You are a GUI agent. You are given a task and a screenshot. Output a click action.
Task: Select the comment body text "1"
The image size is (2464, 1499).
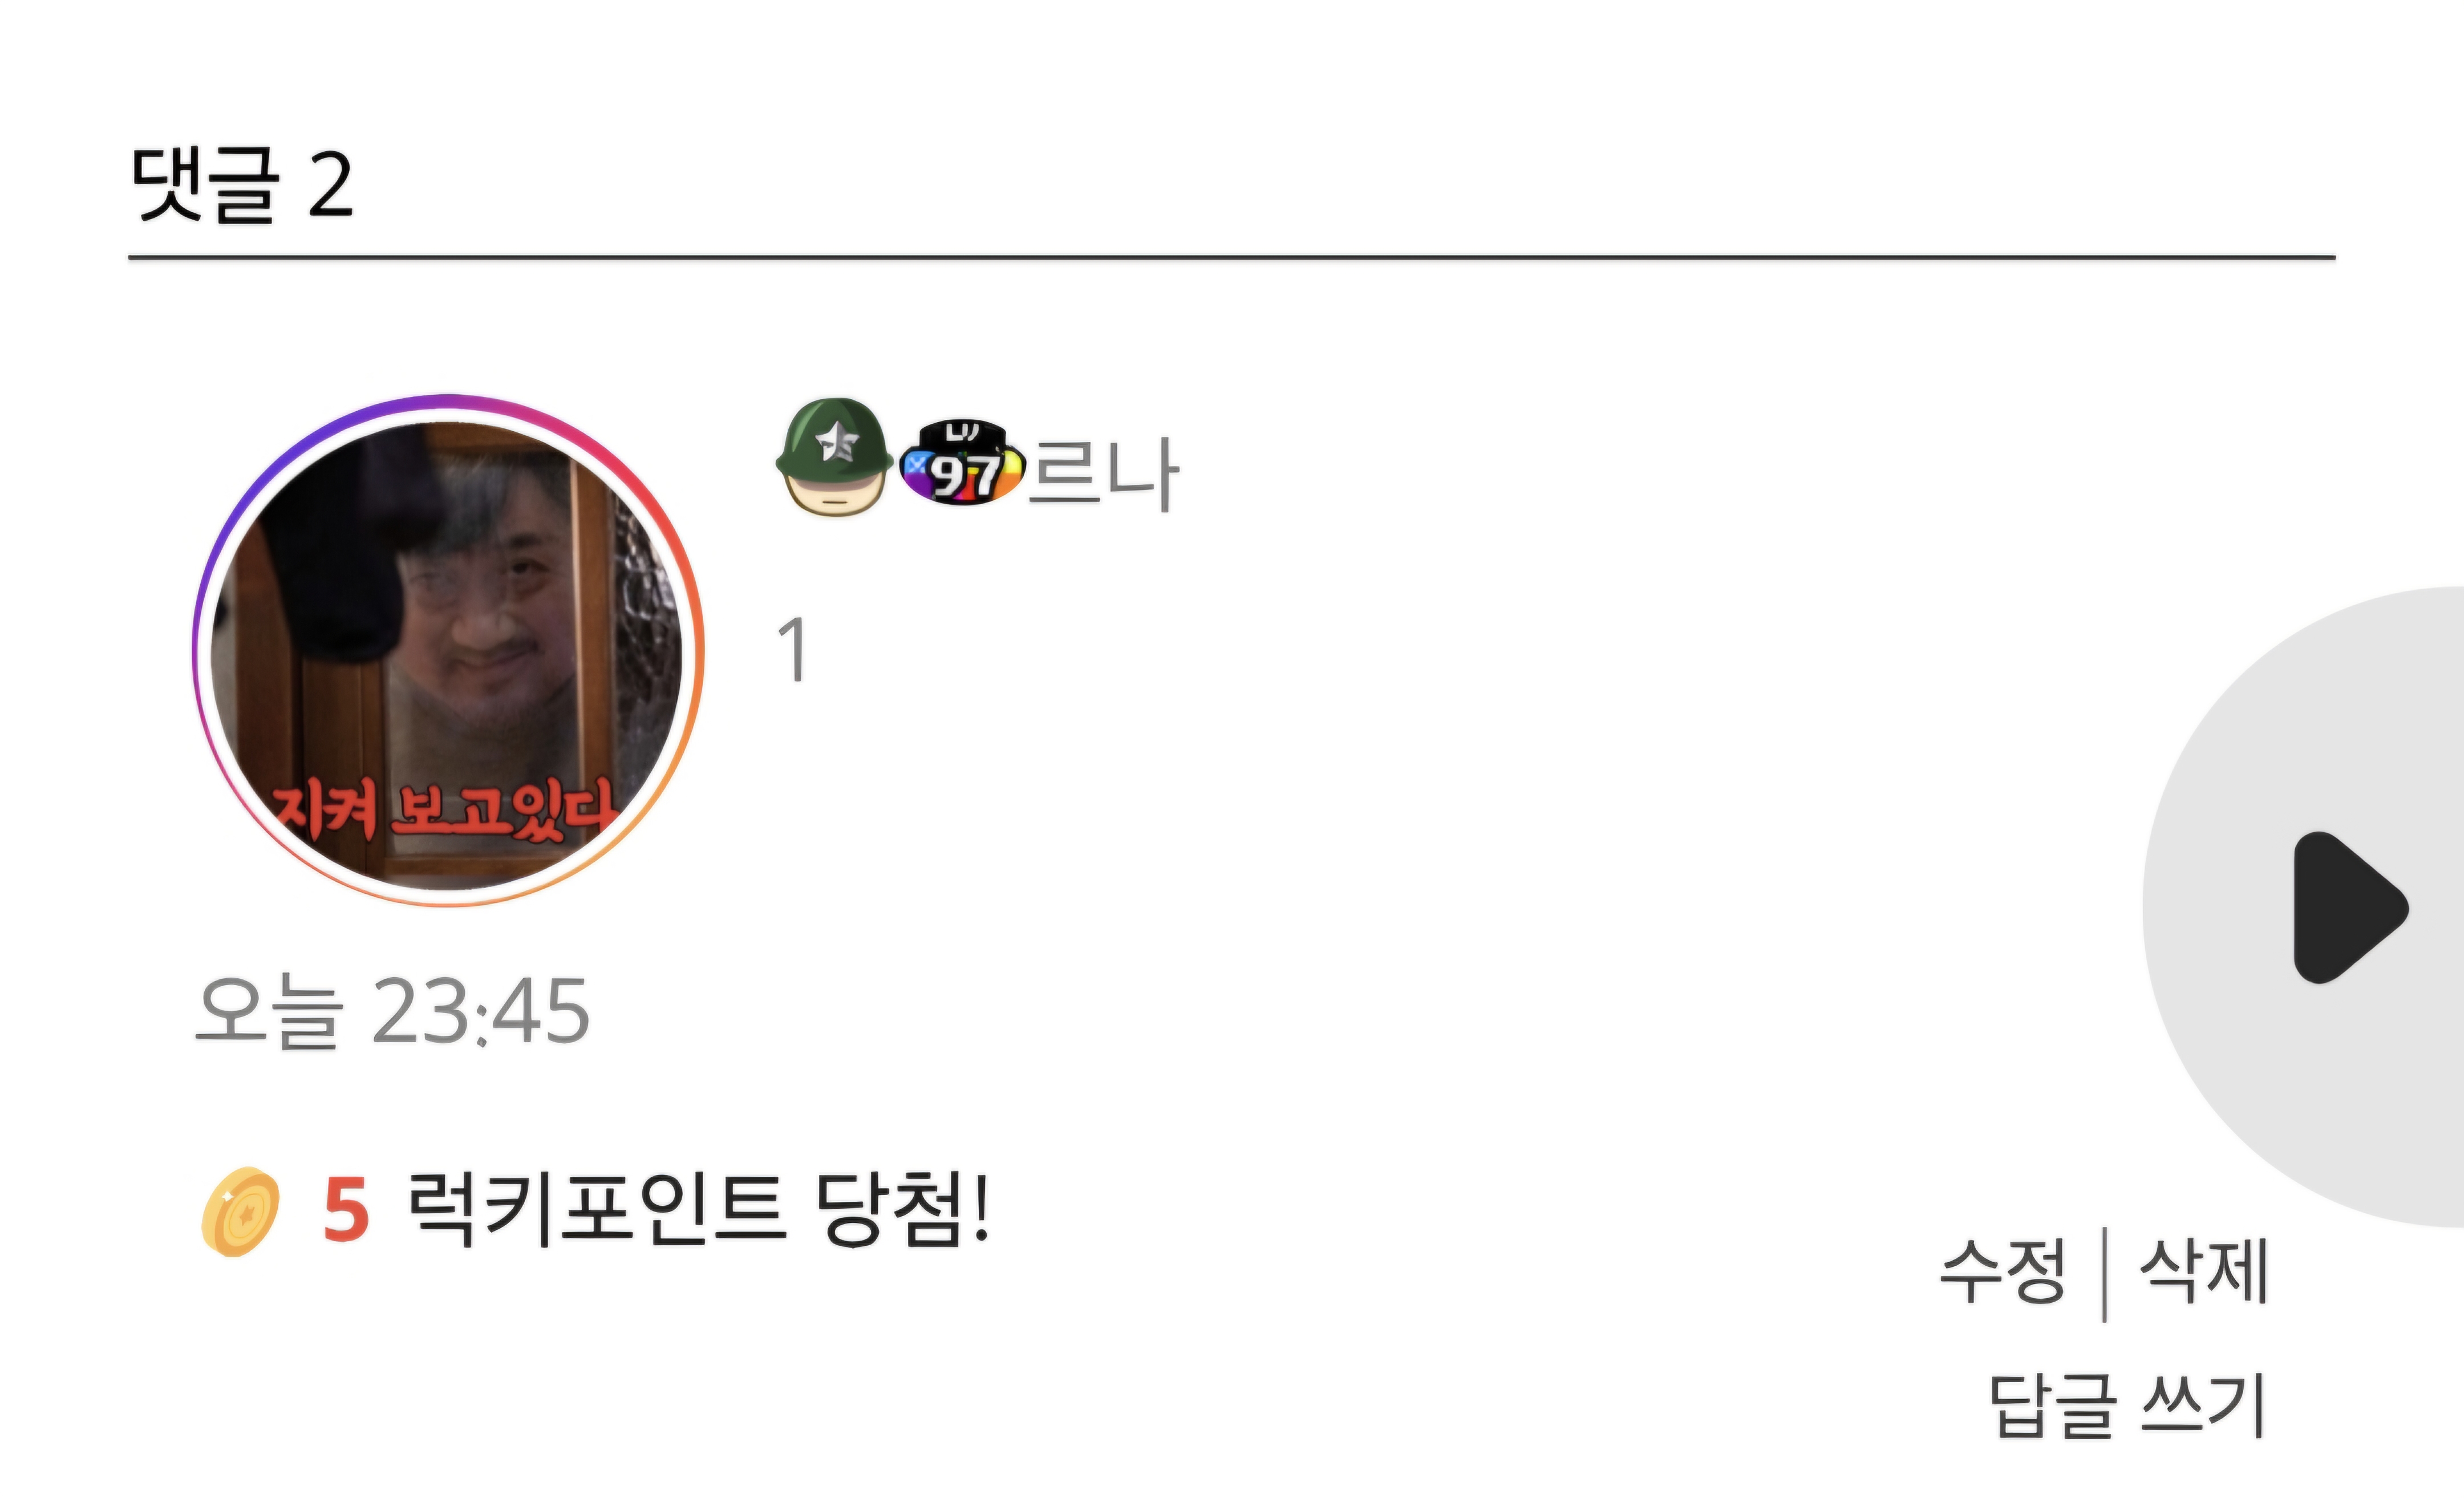tap(793, 650)
